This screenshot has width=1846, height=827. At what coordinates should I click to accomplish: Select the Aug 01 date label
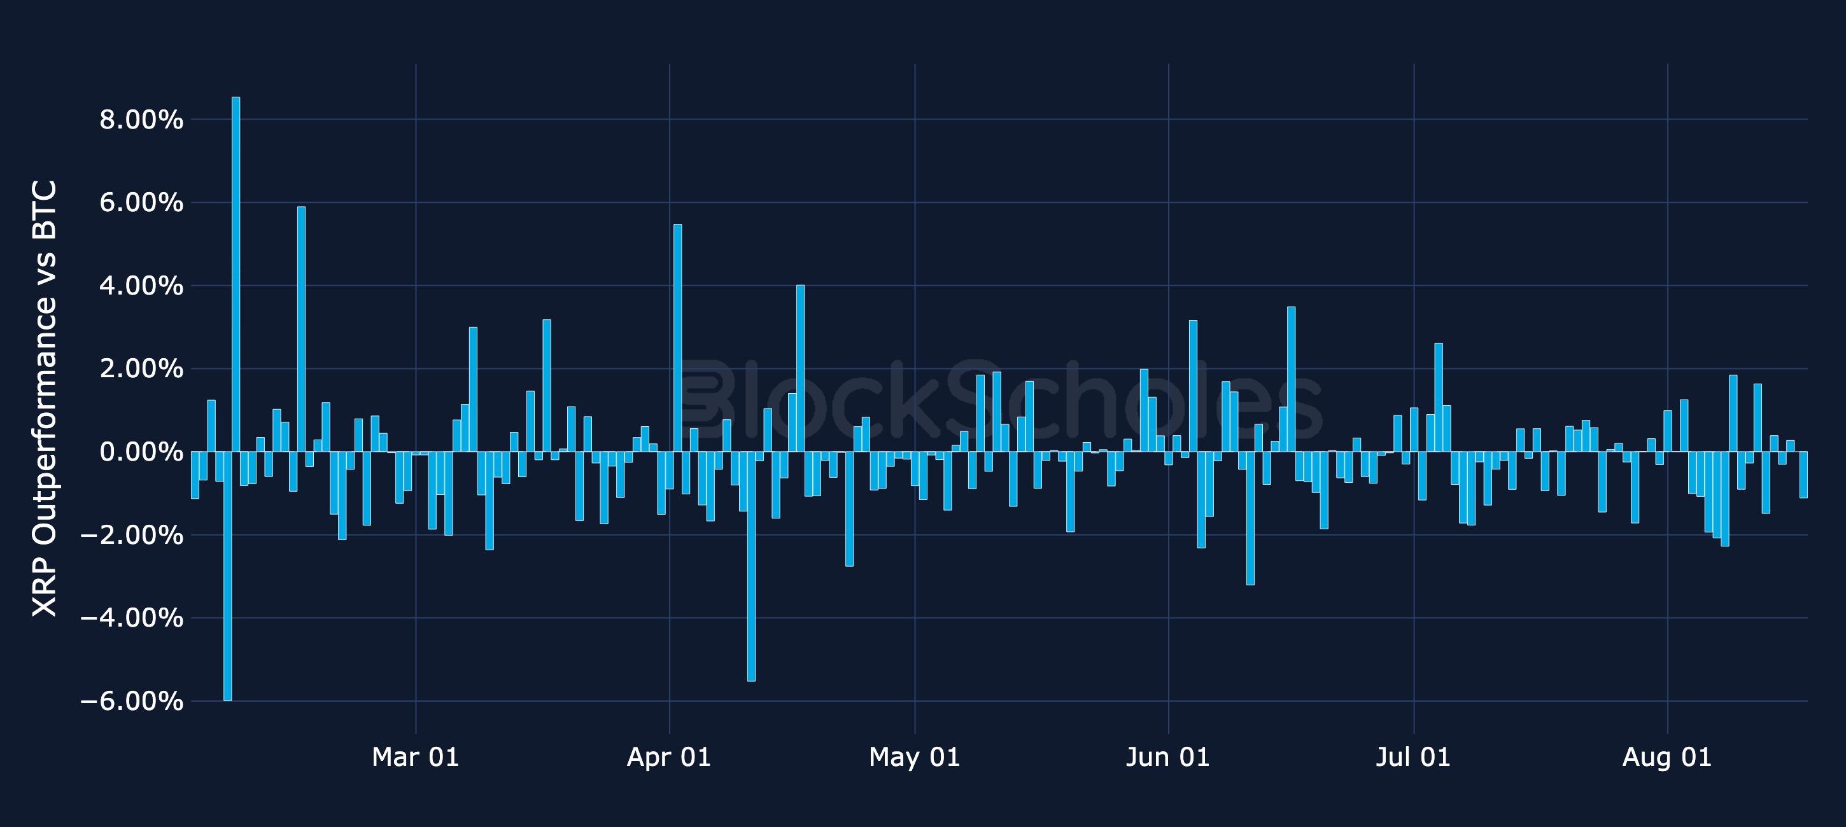(1667, 757)
